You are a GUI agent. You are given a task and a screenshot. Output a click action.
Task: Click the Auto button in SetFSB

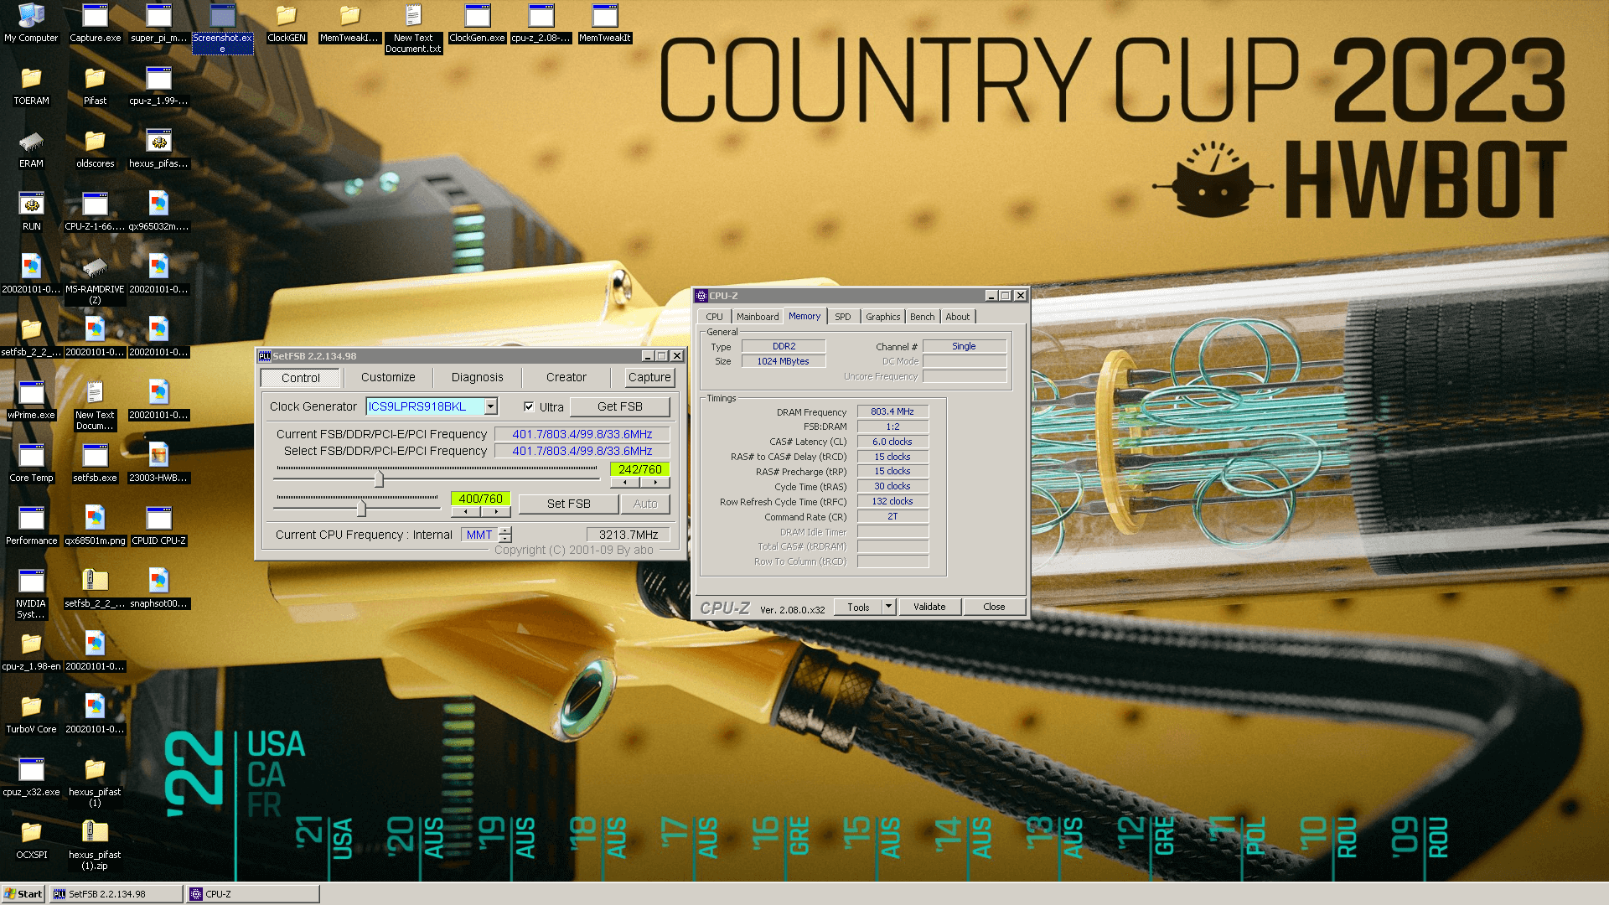coord(645,504)
